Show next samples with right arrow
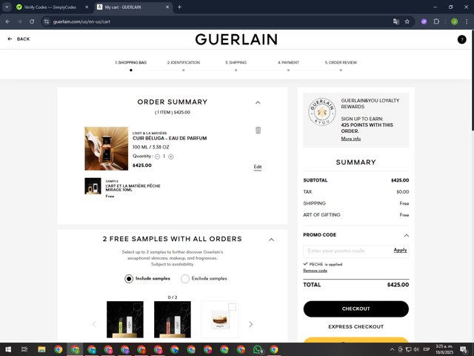The width and height of the screenshot is (474, 356). pyautogui.click(x=250, y=325)
